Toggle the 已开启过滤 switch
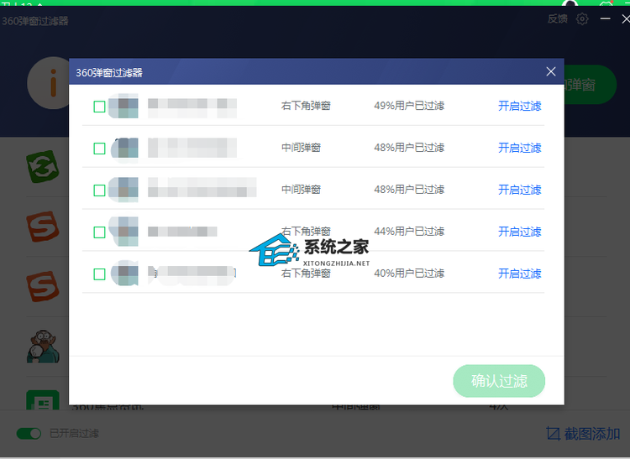This screenshot has height=459, width=630. [29, 433]
